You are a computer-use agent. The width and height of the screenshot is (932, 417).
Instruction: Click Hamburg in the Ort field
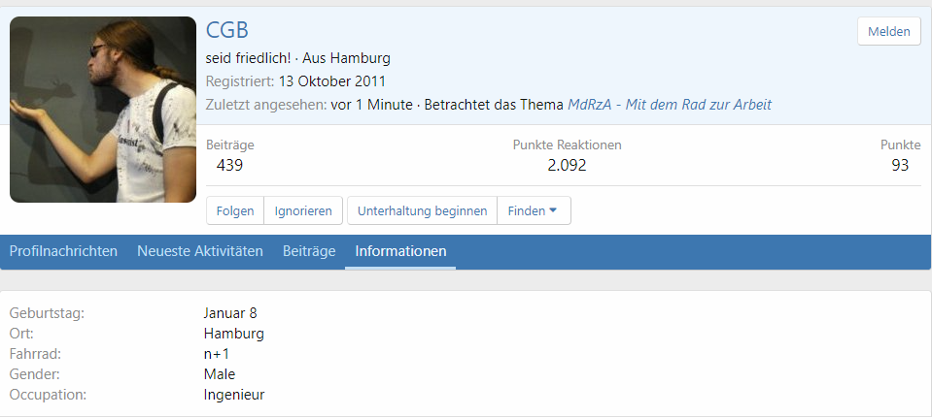click(x=233, y=334)
